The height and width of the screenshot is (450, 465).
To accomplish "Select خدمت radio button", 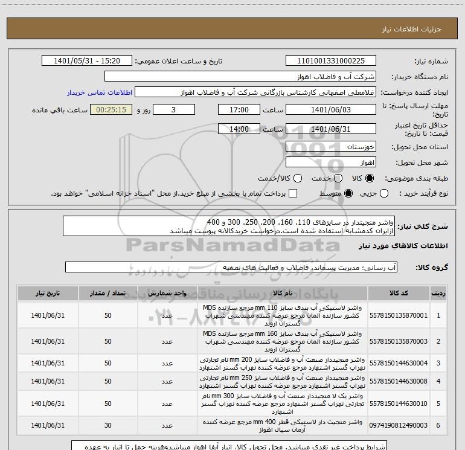I will coord(338,178).
